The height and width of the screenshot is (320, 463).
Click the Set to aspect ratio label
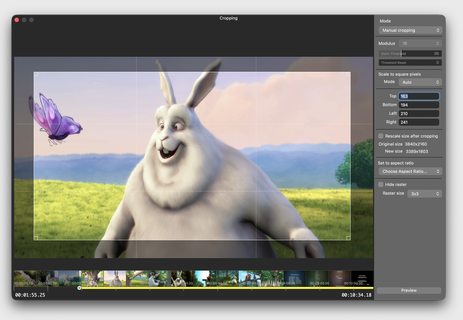click(396, 163)
